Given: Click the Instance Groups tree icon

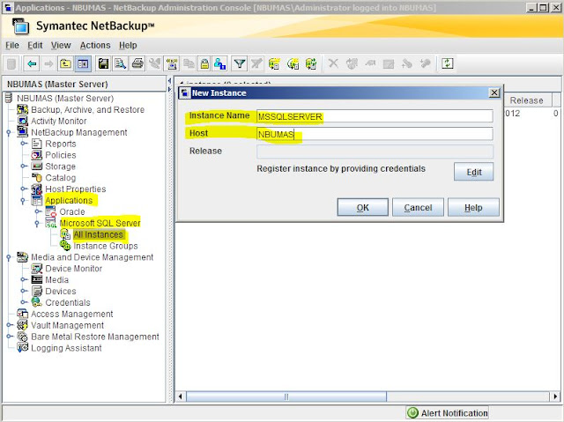Looking at the screenshot, I should coord(65,246).
